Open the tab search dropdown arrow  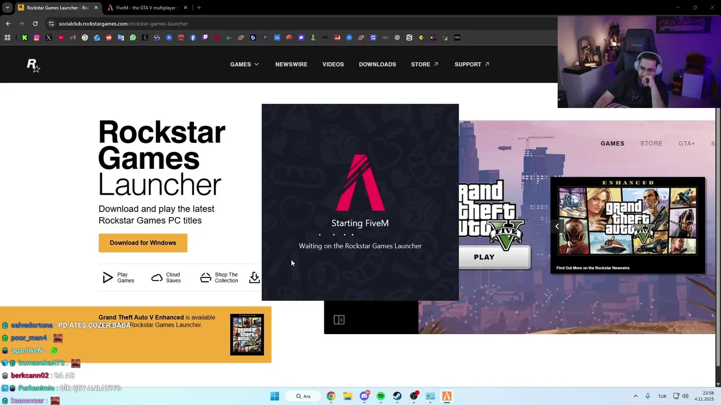[7, 7]
